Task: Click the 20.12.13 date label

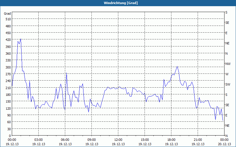Action: (224, 144)
